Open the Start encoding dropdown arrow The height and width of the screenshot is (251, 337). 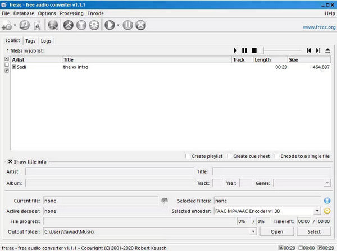(118, 25)
